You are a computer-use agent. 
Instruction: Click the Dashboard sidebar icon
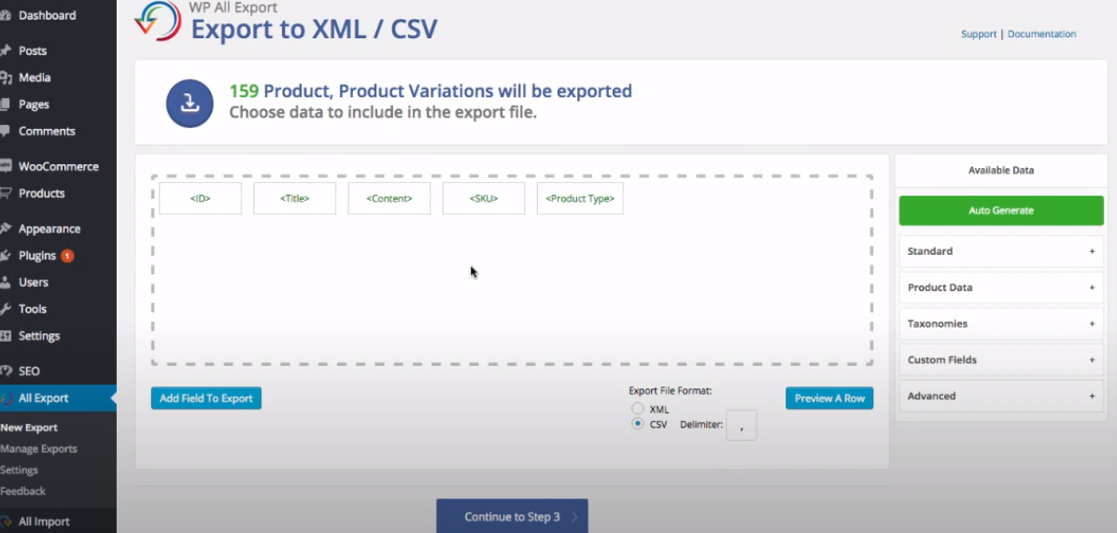pyautogui.click(x=5, y=15)
